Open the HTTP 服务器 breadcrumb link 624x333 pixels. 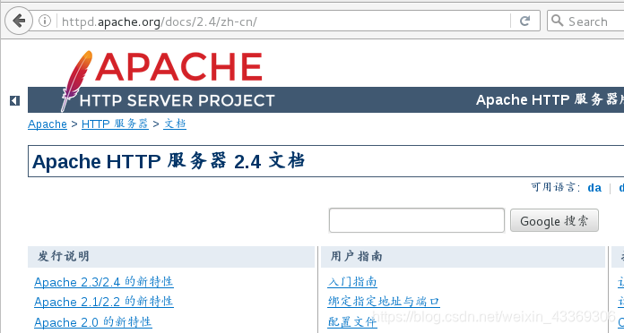coord(115,124)
